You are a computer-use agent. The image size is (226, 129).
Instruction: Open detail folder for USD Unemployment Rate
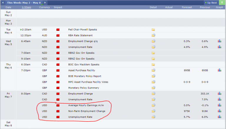tap(153, 117)
